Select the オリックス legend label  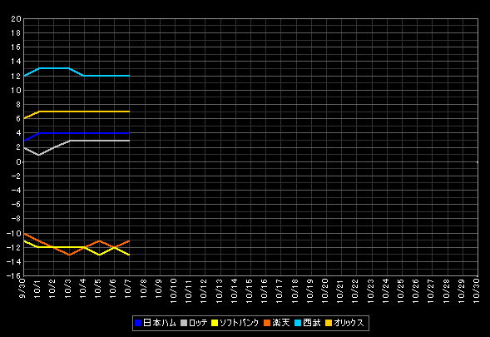click(349, 323)
